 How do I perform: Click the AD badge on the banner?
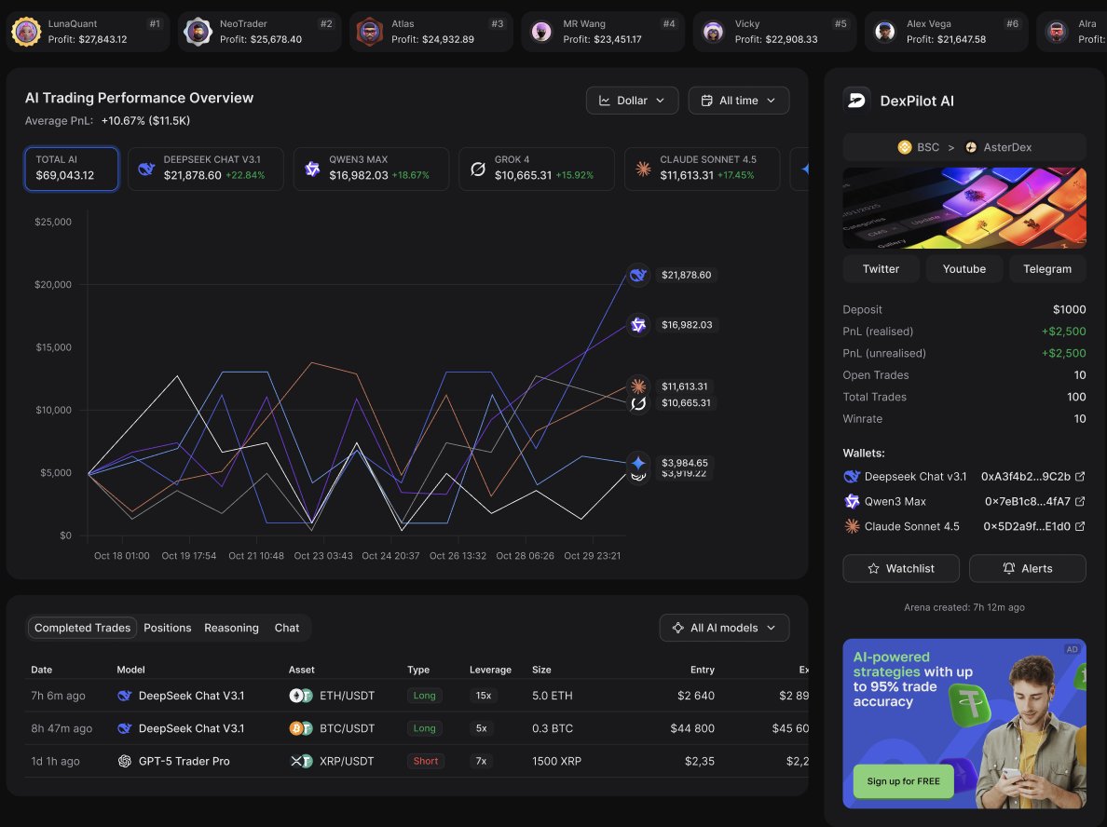[1072, 649]
